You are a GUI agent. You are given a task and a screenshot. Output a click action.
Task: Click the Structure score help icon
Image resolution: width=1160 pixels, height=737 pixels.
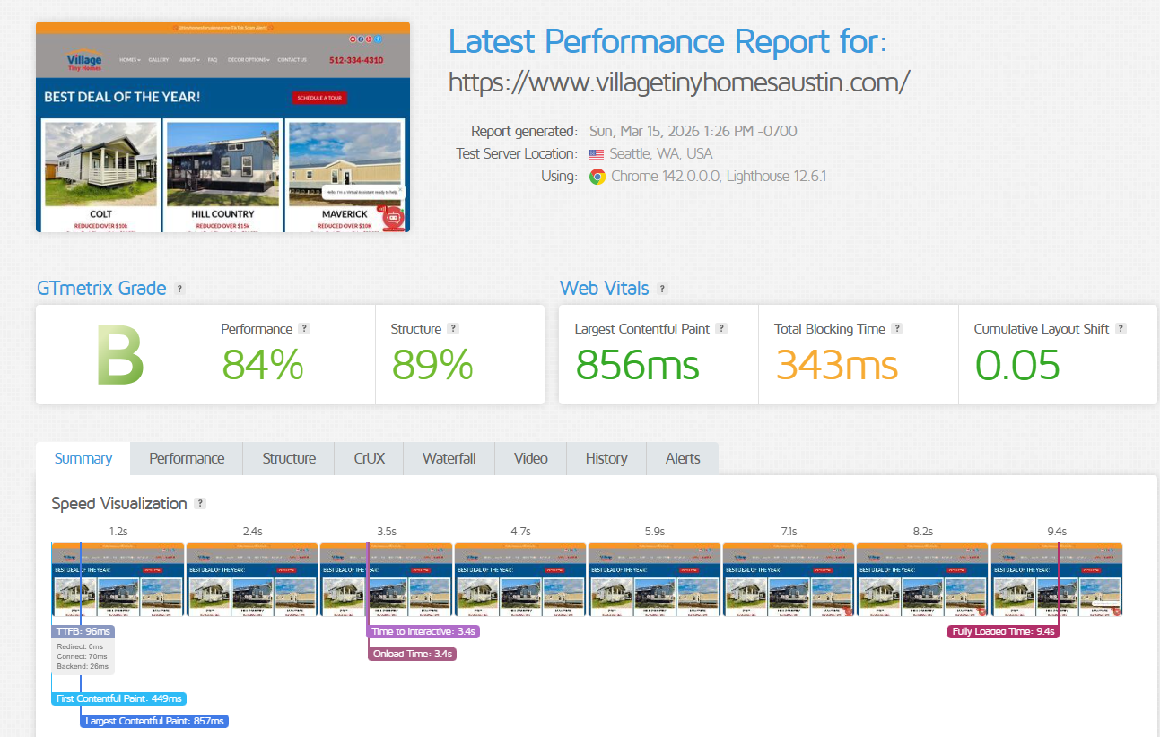click(453, 329)
